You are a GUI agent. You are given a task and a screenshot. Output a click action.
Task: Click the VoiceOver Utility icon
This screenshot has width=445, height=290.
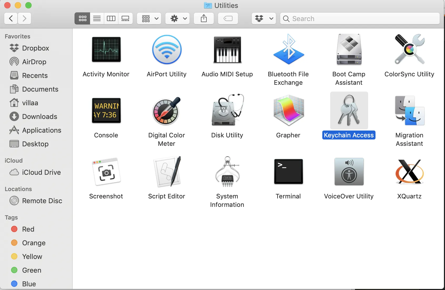[349, 172]
